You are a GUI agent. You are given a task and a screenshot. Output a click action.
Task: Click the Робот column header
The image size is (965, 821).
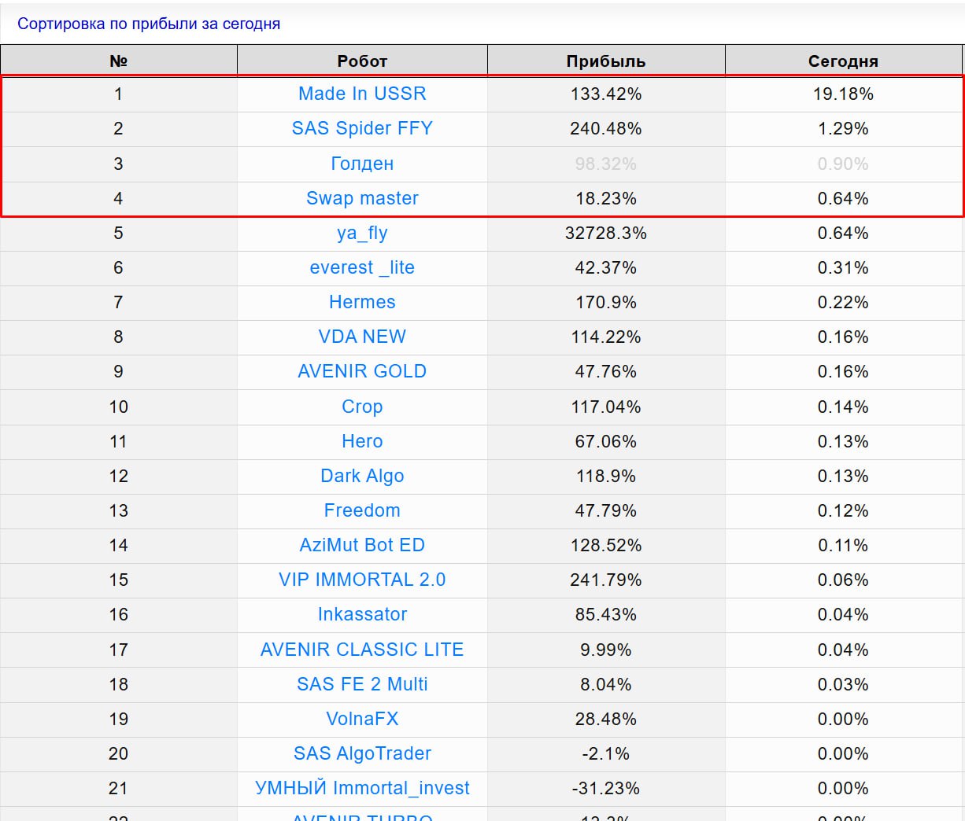pyautogui.click(x=362, y=61)
